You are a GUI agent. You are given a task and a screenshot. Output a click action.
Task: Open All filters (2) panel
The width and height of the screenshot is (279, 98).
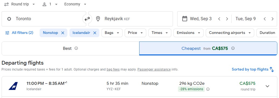click(x=19, y=33)
